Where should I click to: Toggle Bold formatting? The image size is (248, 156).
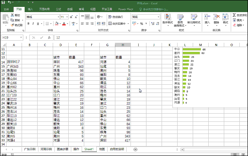point(29,24)
